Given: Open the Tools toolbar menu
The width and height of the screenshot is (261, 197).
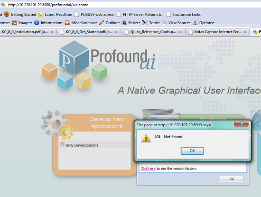Looking at the screenshot, I should (151, 23).
